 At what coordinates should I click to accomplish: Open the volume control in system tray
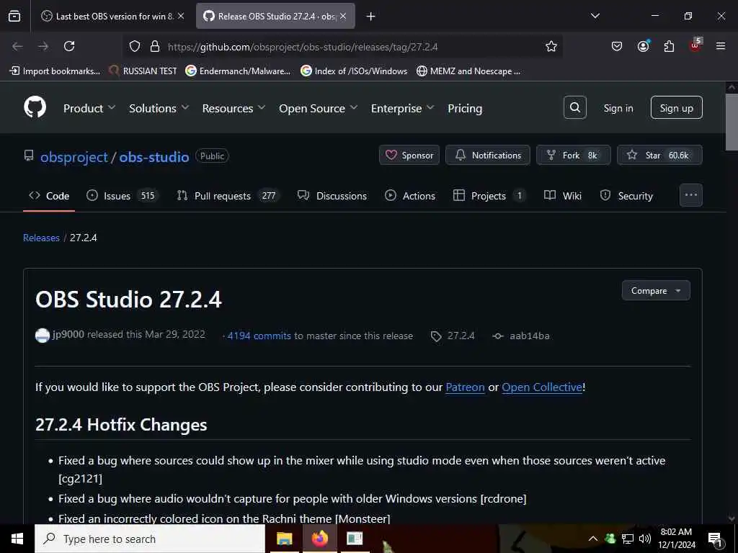(x=645, y=539)
